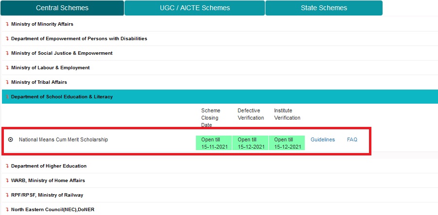This screenshot has width=438, height=215.
Task: Click the Institute Verification column header
Action: [x=287, y=114]
